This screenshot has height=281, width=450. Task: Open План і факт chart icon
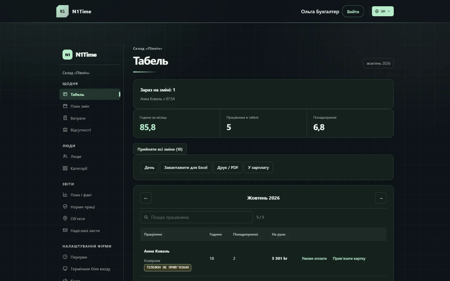(x=65, y=195)
